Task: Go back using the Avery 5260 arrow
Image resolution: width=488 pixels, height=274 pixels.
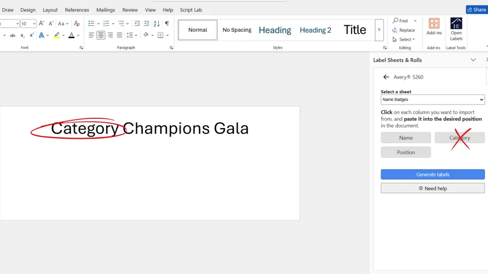Action: coord(386,77)
